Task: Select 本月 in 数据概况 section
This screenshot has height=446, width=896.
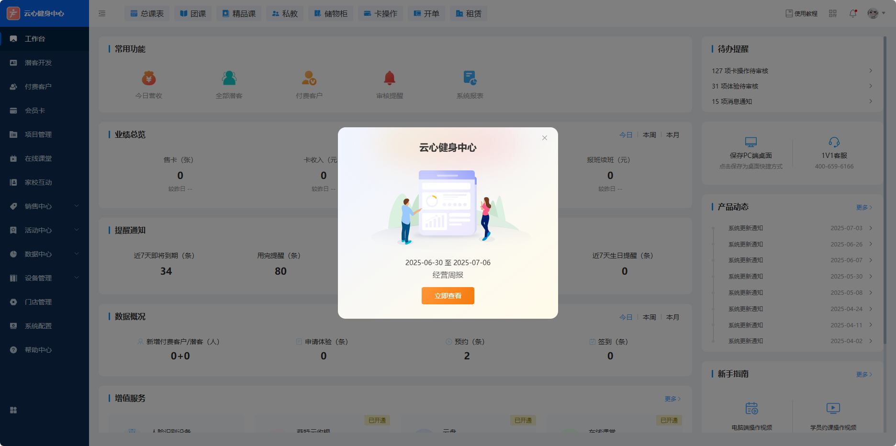Action: coord(672,317)
